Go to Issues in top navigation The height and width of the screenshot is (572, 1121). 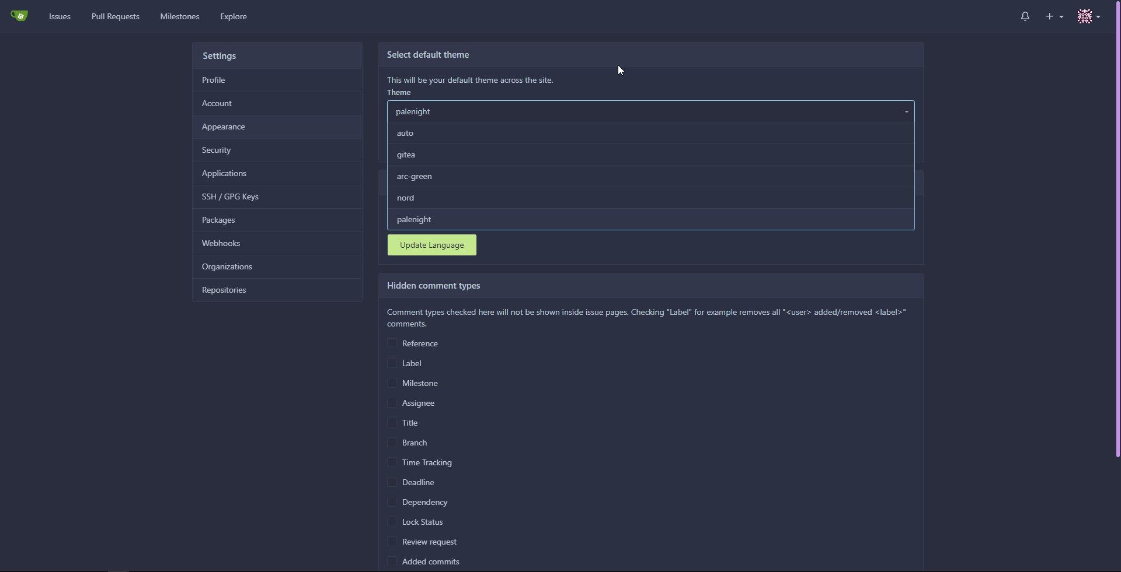click(60, 16)
